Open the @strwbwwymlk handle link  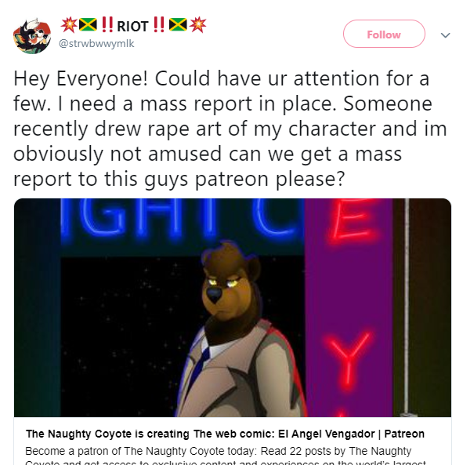tap(96, 44)
